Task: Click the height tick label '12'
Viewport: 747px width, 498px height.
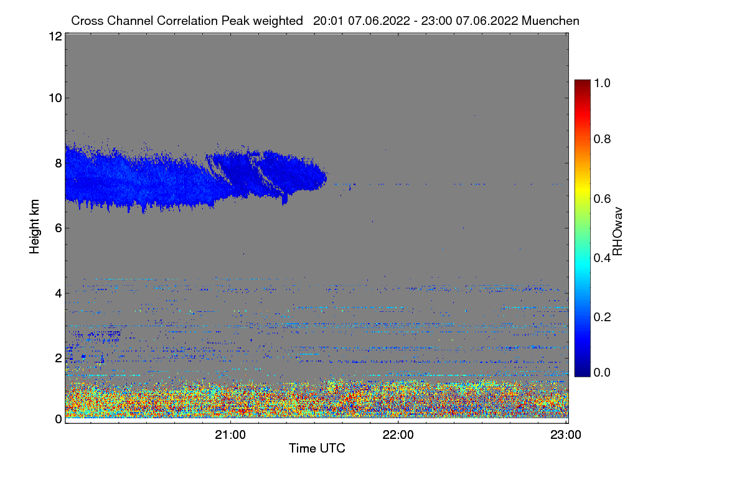Action: click(x=54, y=36)
